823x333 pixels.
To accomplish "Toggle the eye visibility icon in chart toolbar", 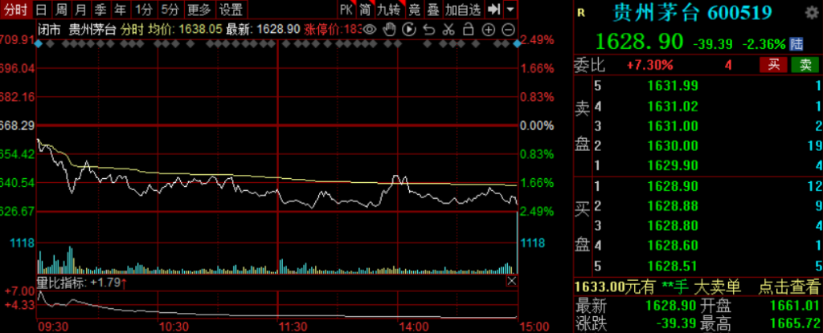I will point(370,30).
